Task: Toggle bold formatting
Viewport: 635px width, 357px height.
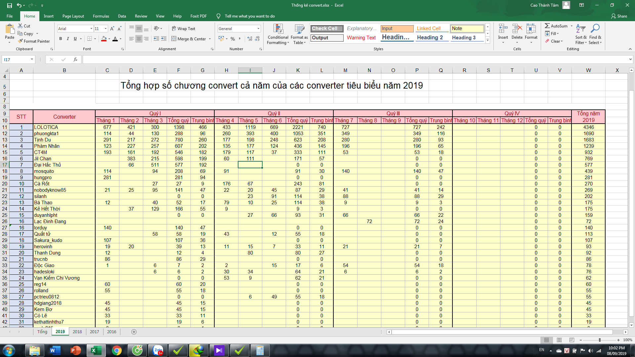Action: 61,39
